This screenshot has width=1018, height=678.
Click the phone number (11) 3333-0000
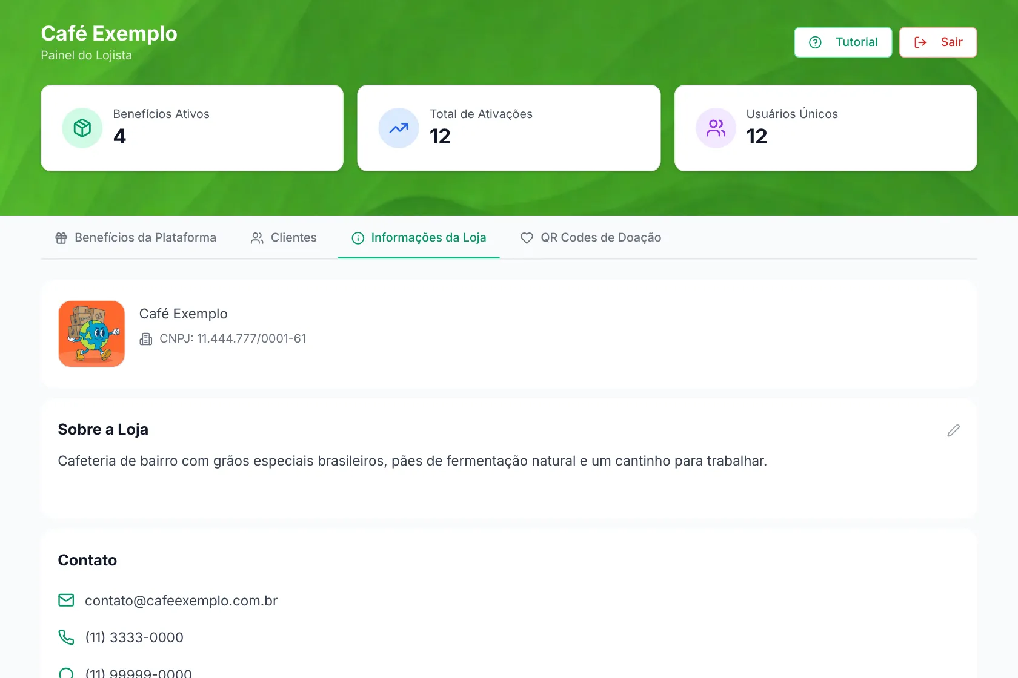134,637
